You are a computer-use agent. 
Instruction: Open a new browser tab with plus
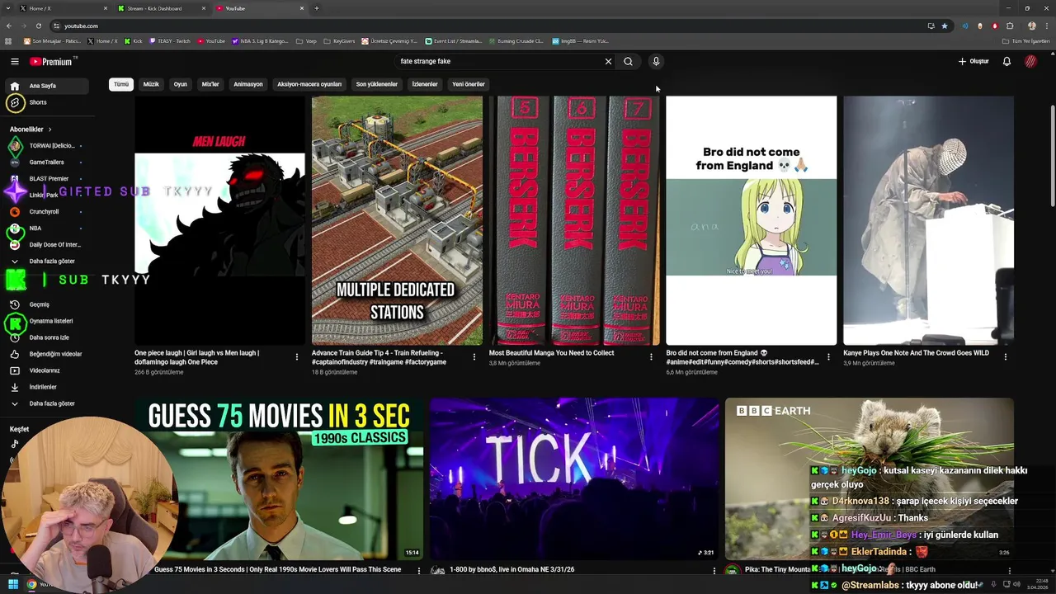tap(317, 8)
